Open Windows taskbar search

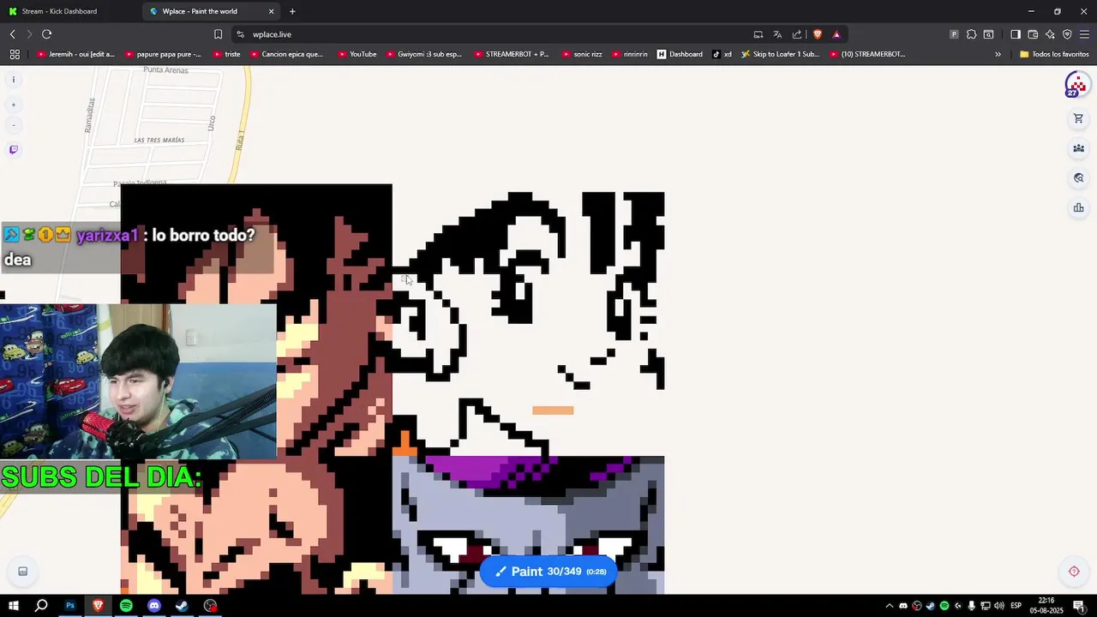tap(41, 606)
